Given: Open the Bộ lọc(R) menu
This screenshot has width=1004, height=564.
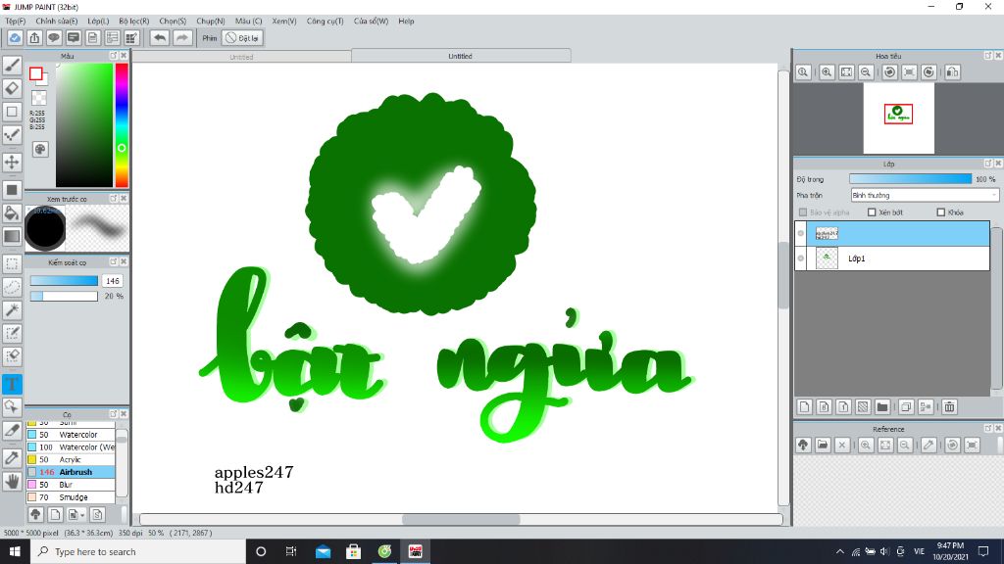Looking at the screenshot, I should tap(133, 22).
